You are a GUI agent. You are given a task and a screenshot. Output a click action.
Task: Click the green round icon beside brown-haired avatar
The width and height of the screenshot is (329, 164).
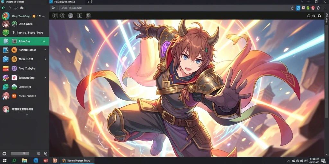pos(14,24)
